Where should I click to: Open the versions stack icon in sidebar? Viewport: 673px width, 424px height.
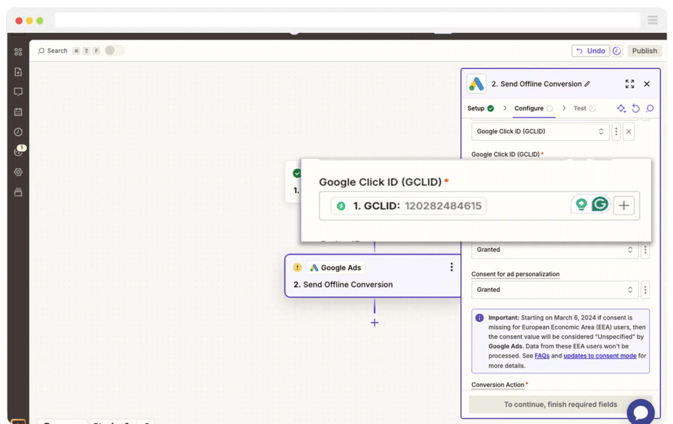[x=18, y=192]
